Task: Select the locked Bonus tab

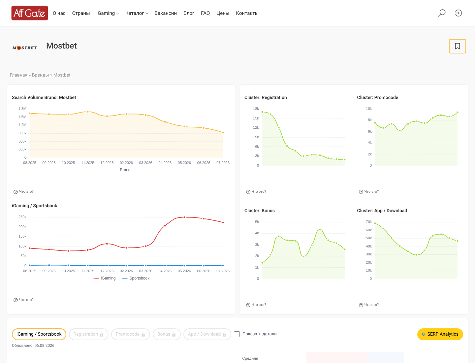Action: click(x=167, y=334)
